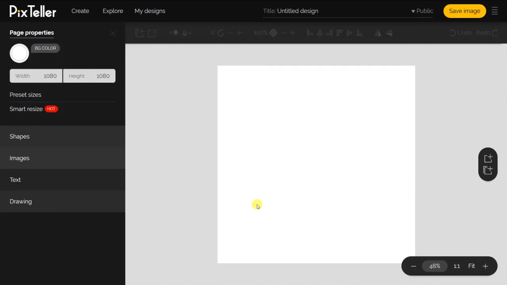Viewport: 507px width, 285px height.
Task: Open the hamburger menu at top right
Action: pyautogui.click(x=494, y=11)
